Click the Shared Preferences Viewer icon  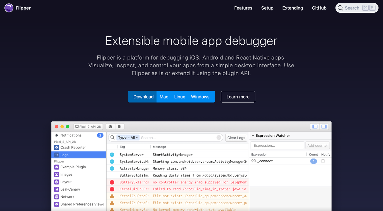click(x=56, y=204)
